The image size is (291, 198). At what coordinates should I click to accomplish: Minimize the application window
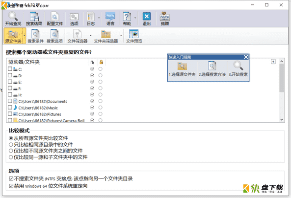click(x=252, y=5)
